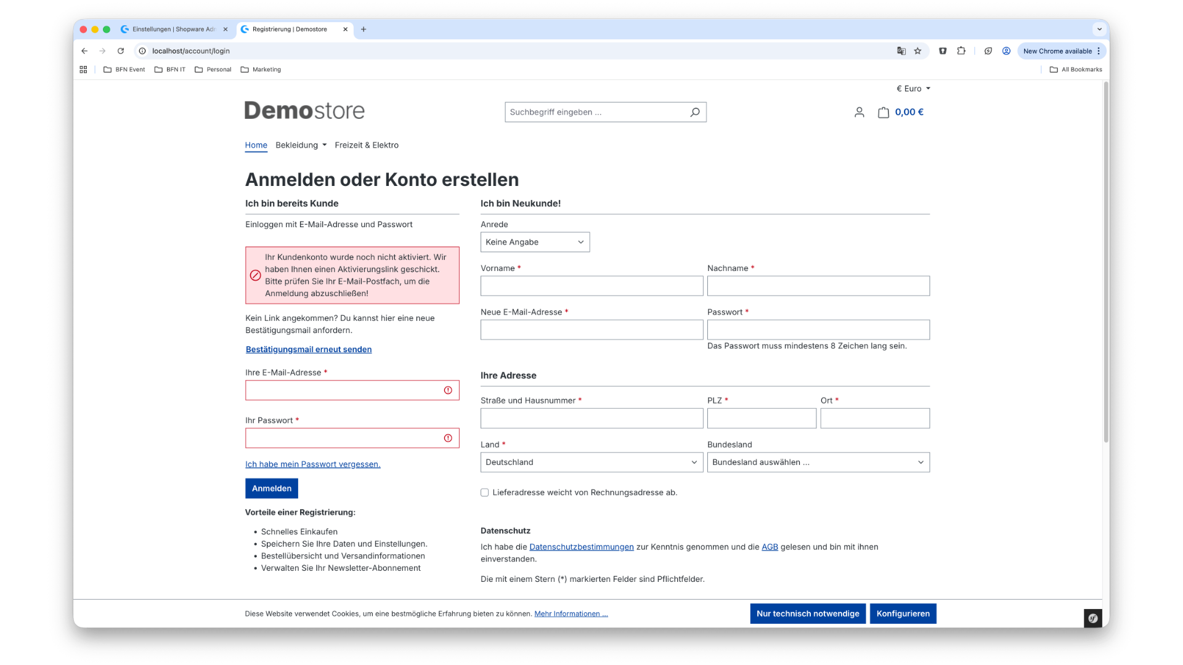
Task: Click Nur technisch notwendige button
Action: pos(807,613)
